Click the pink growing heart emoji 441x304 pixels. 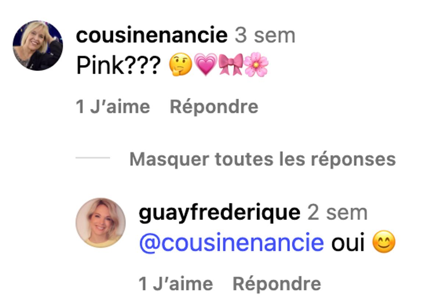[x=205, y=66]
